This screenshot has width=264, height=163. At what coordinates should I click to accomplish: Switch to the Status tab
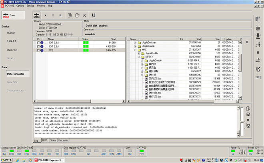pos(53,140)
